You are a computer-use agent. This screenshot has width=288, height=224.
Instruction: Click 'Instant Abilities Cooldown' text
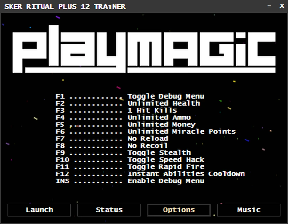(x=186, y=174)
